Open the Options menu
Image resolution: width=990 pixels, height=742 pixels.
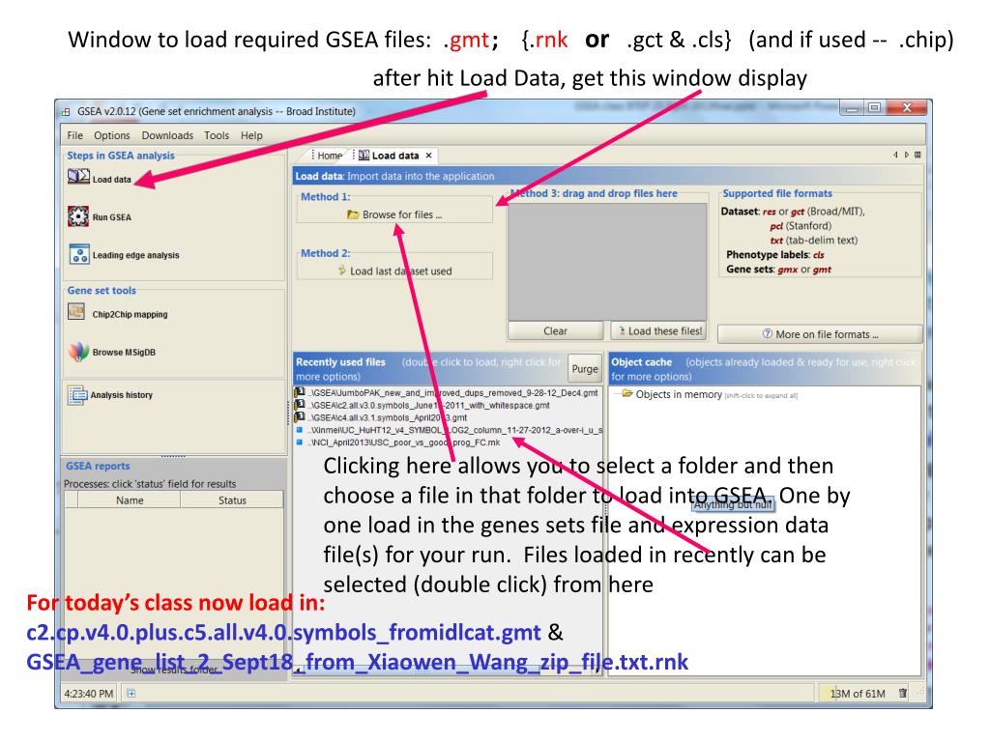112,135
